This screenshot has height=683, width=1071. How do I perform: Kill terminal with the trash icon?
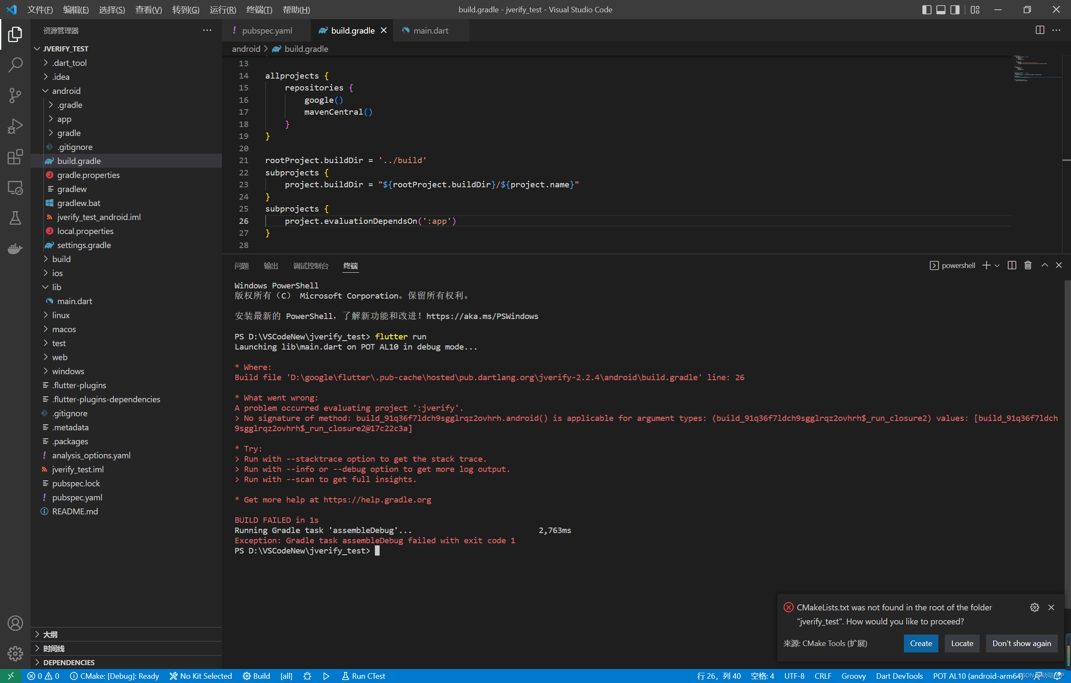tap(1027, 265)
